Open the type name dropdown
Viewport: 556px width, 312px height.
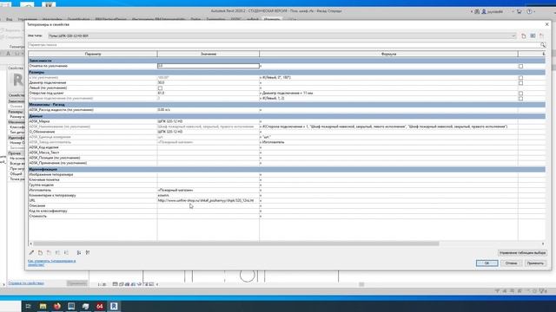tap(513, 36)
